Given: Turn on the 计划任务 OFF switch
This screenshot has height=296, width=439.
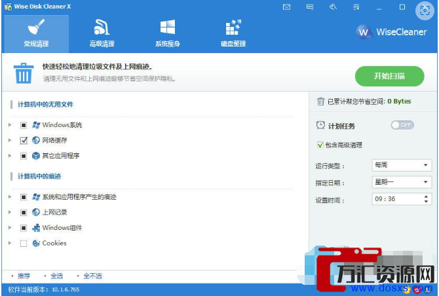Looking at the screenshot, I should tap(402, 125).
